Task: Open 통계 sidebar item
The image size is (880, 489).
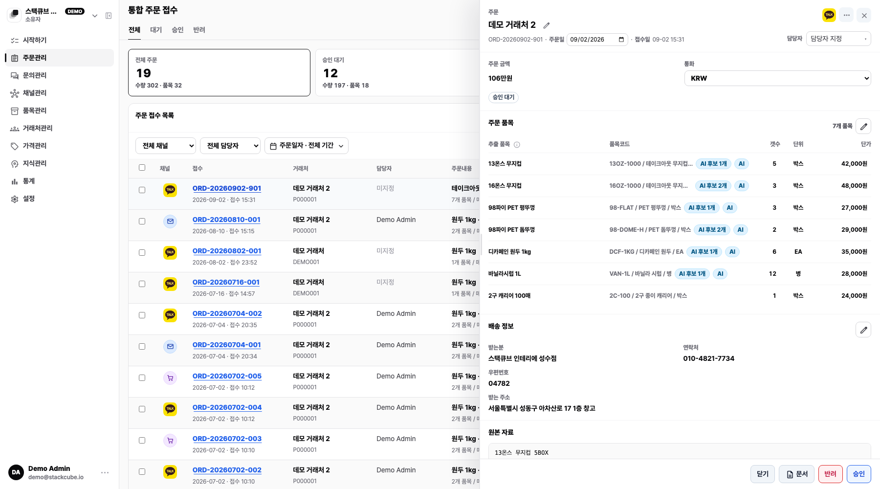Action: click(60, 181)
